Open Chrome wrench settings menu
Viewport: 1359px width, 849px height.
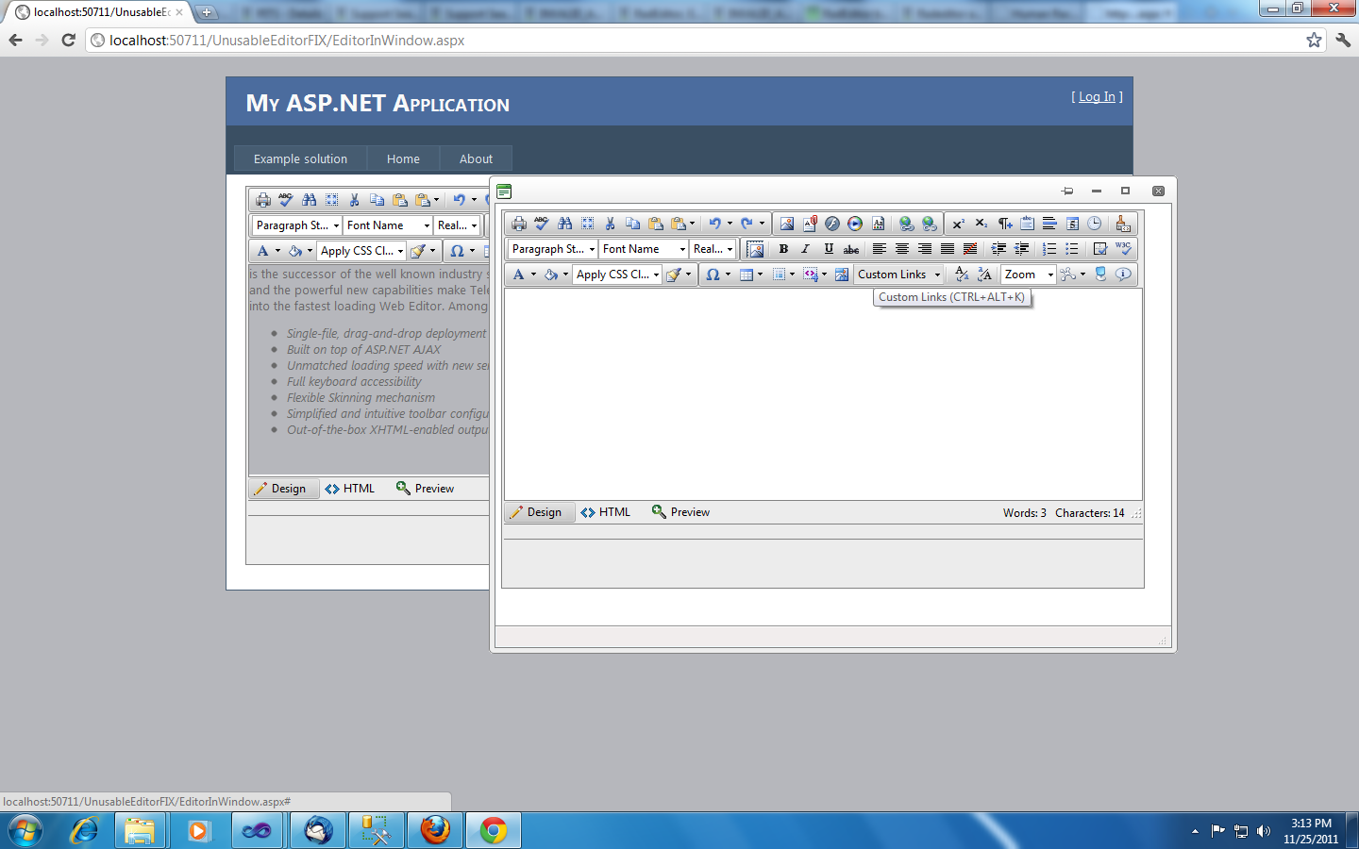click(x=1343, y=40)
